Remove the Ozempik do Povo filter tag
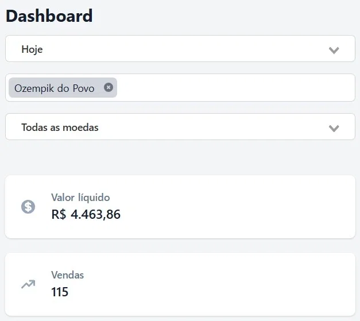This screenshot has width=360, height=321. [x=109, y=88]
